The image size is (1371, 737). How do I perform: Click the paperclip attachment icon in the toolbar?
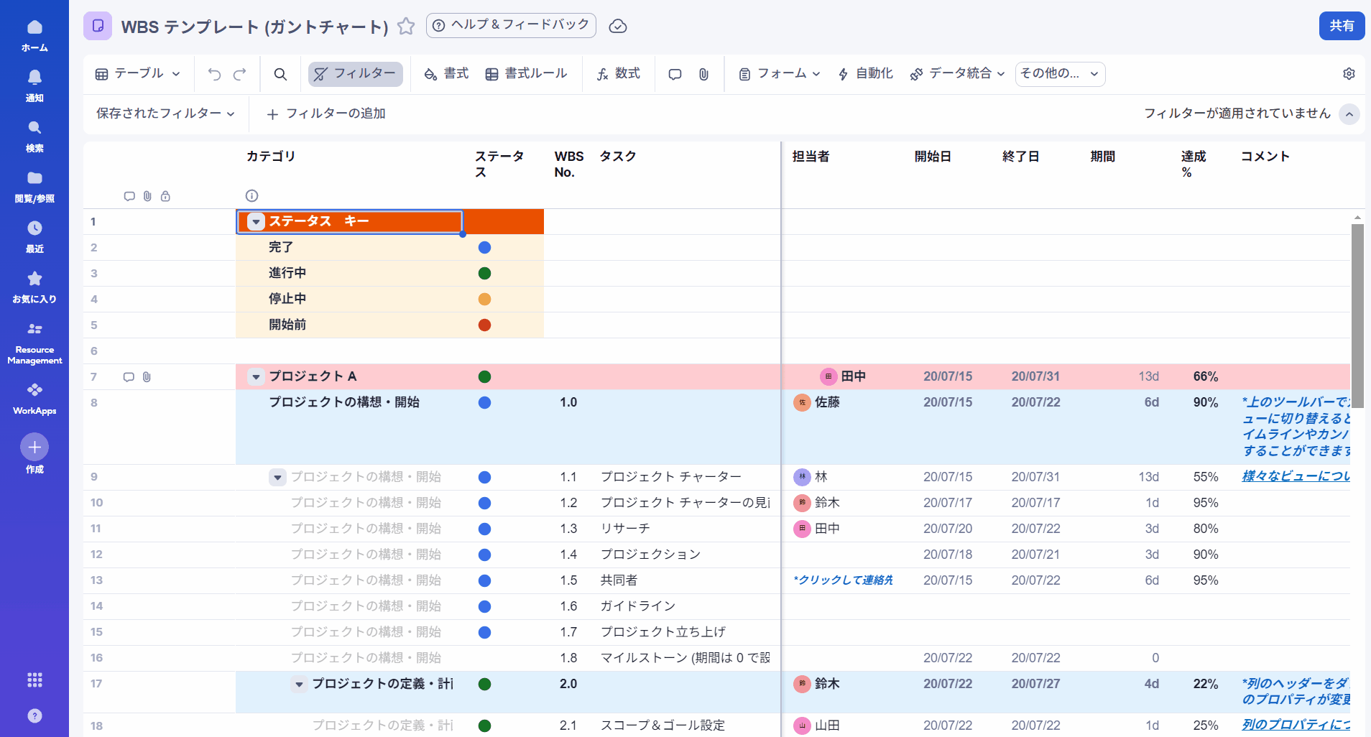[702, 73]
